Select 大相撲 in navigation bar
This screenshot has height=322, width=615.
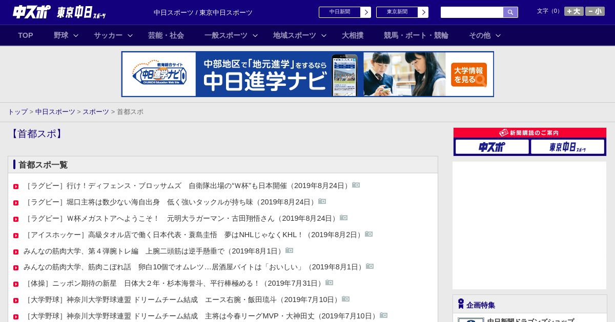coord(353,35)
